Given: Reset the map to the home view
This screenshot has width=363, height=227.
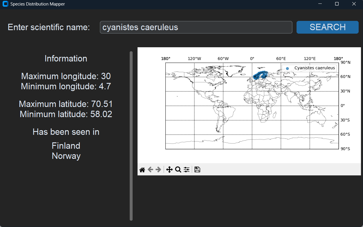Looking at the screenshot, I should click(x=142, y=170).
